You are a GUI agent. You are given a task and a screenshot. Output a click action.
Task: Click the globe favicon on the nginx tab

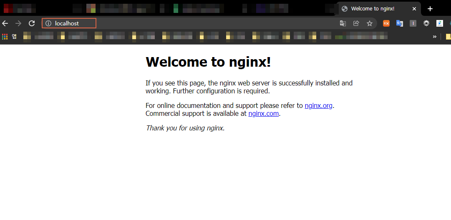pyautogui.click(x=345, y=9)
